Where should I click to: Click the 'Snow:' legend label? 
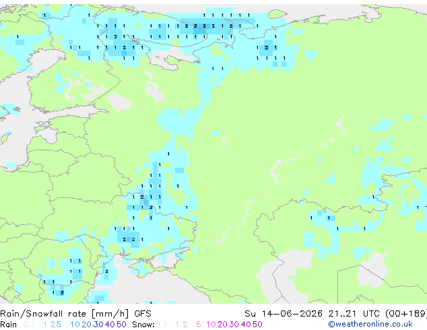(143, 325)
